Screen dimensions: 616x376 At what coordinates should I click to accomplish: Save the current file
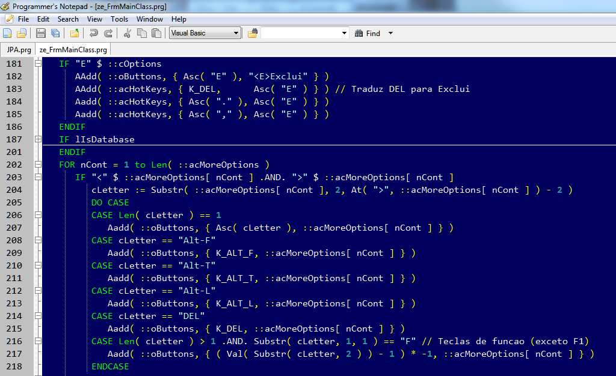[40, 33]
